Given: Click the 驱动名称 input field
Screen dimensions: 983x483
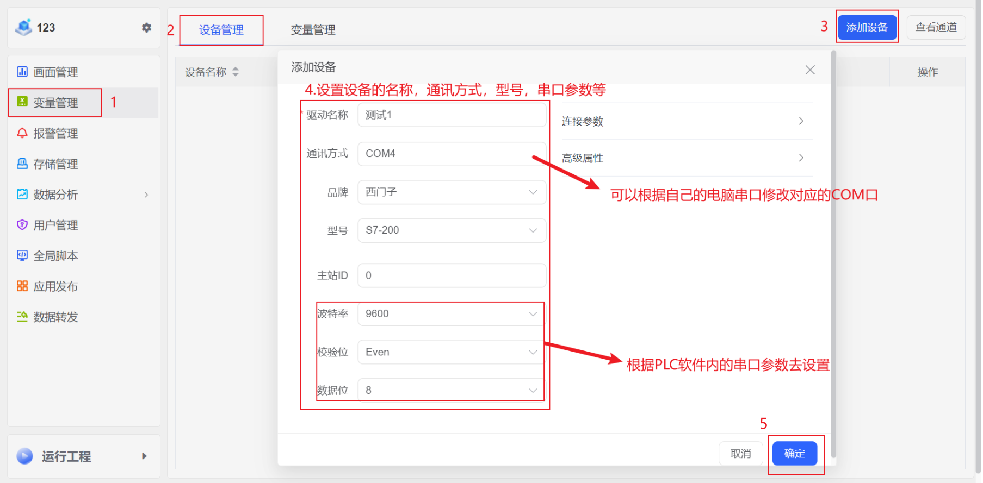Looking at the screenshot, I should point(452,115).
